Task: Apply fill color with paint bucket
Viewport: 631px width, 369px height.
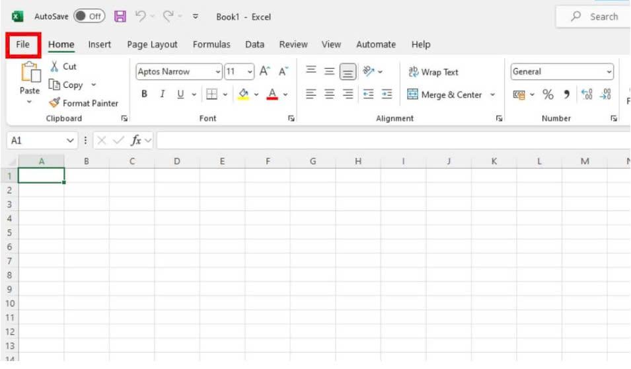Action: [x=243, y=95]
